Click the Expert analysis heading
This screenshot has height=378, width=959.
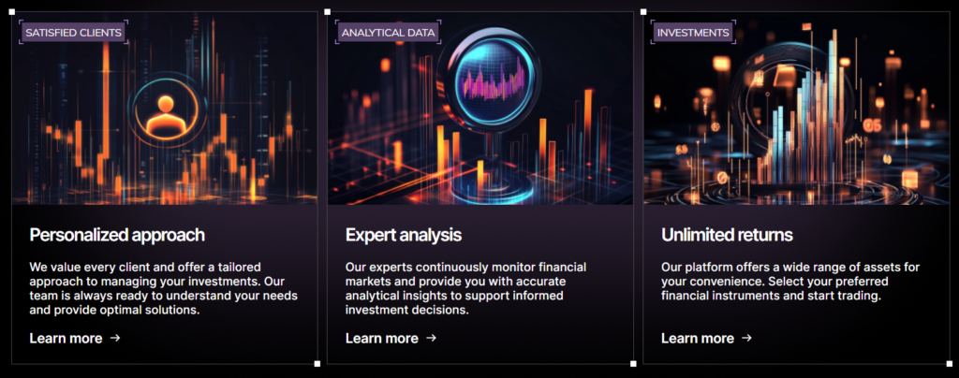tap(403, 234)
